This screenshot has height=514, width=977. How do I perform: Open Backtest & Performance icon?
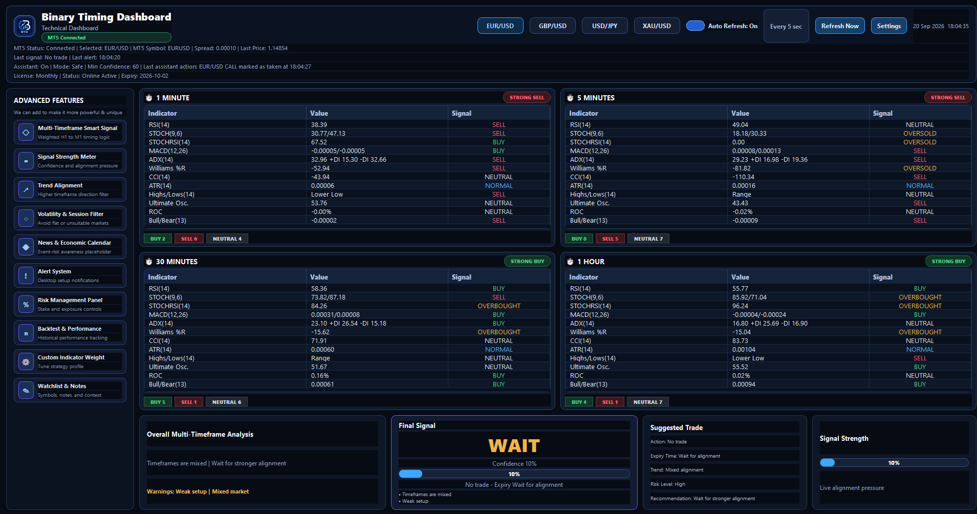[26, 333]
